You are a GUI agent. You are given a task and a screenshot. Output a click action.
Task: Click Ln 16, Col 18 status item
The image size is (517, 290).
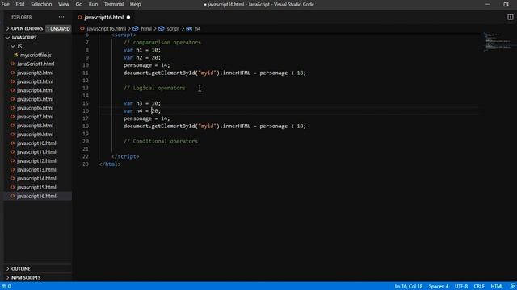[x=408, y=286]
